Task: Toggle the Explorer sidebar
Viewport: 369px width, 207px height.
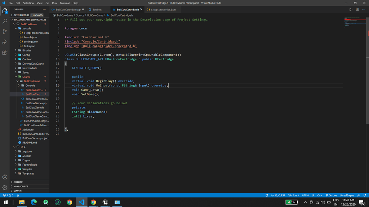Action: [5, 11]
